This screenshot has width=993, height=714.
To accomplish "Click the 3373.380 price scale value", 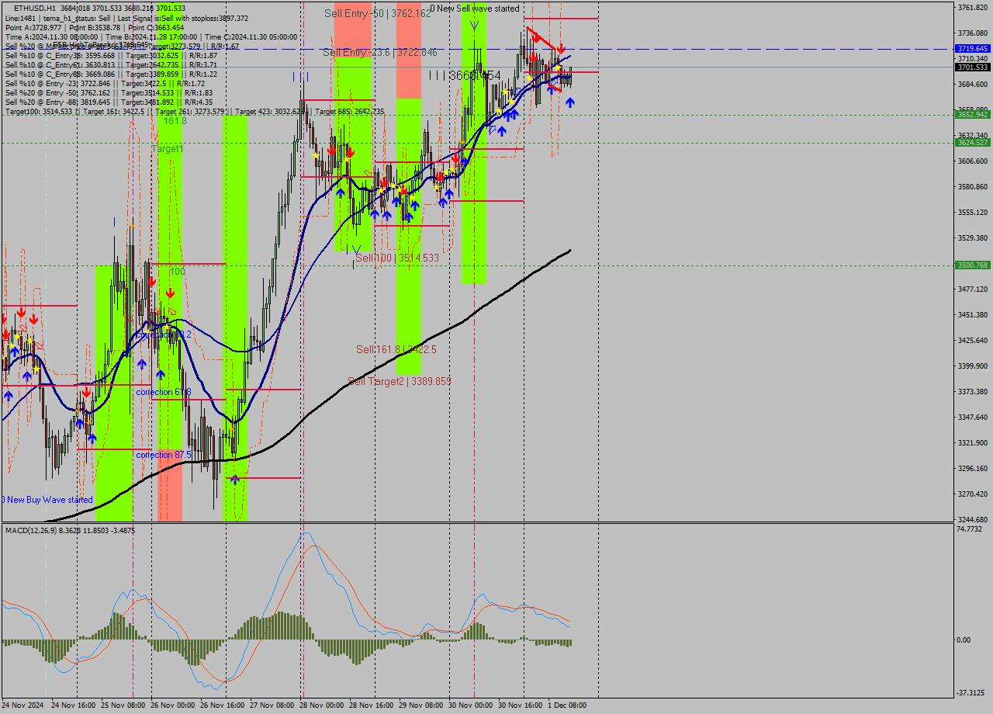I will [973, 391].
